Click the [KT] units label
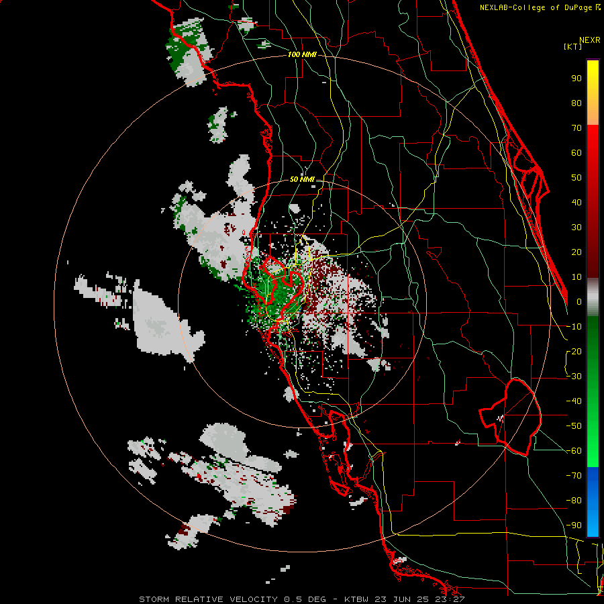This screenshot has height=604, width=604. coord(572,46)
